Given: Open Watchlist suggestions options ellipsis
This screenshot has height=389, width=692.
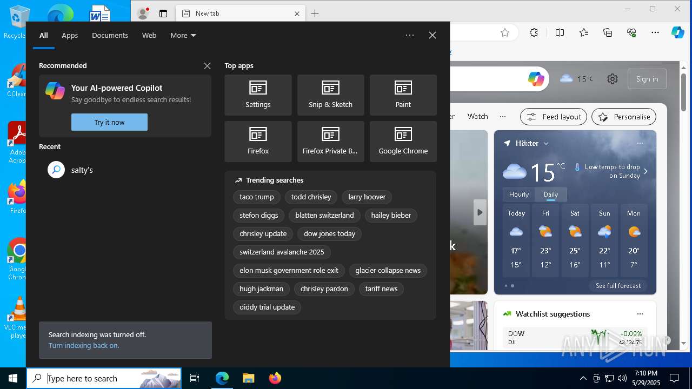Looking at the screenshot, I should coord(640,314).
